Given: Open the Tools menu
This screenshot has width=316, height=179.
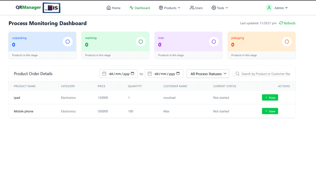Looking at the screenshot, I should pos(220,8).
